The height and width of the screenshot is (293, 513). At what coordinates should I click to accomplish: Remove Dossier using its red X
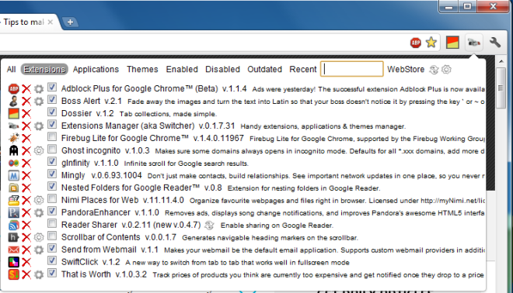point(26,113)
